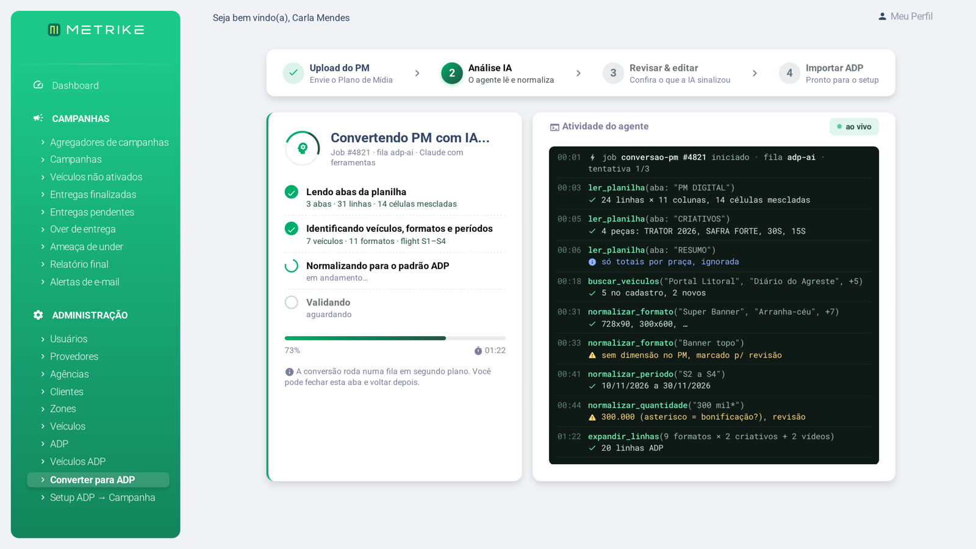
Task: Expand the Provedores chevron
Action: point(43,356)
